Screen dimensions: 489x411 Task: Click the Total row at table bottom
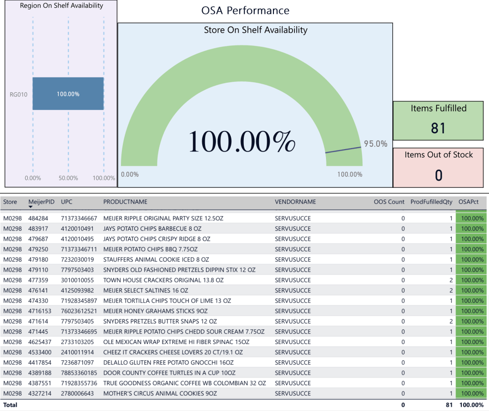pos(11,405)
